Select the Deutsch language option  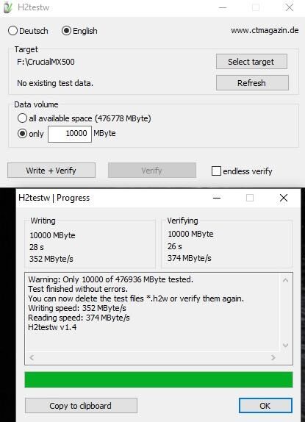tap(28, 31)
